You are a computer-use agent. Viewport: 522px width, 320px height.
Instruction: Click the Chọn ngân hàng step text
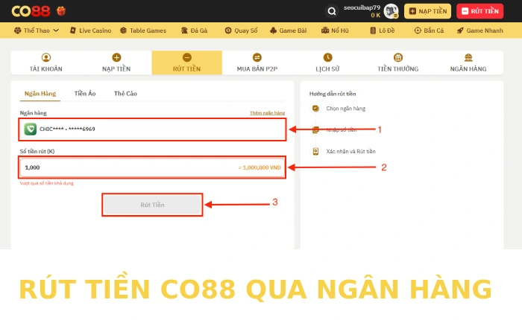[345, 109]
